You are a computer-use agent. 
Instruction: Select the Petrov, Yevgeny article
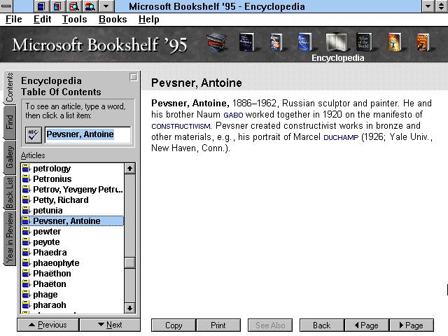click(73, 190)
